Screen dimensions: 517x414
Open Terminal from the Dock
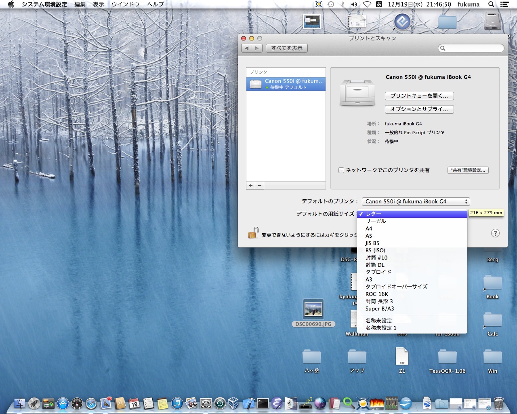pos(263,403)
